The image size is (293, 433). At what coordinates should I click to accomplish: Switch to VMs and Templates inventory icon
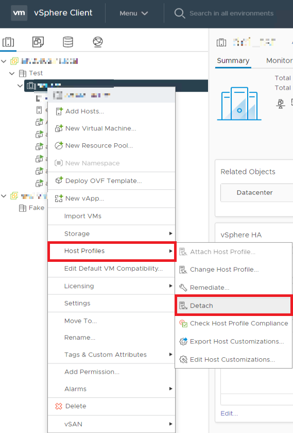pos(38,42)
